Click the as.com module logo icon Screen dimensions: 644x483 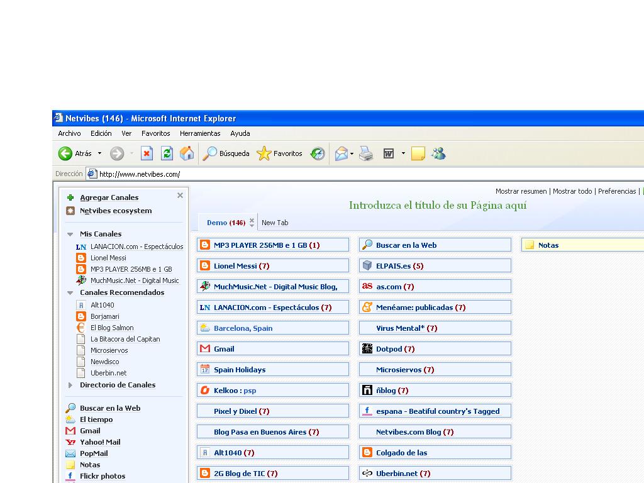coord(367,286)
